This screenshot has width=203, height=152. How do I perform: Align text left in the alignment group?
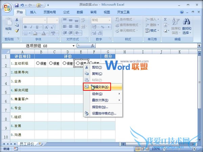click(65, 26)
